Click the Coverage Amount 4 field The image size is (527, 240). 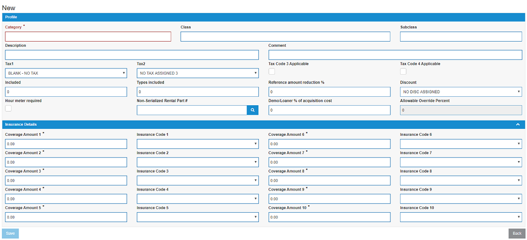[66, 199]
